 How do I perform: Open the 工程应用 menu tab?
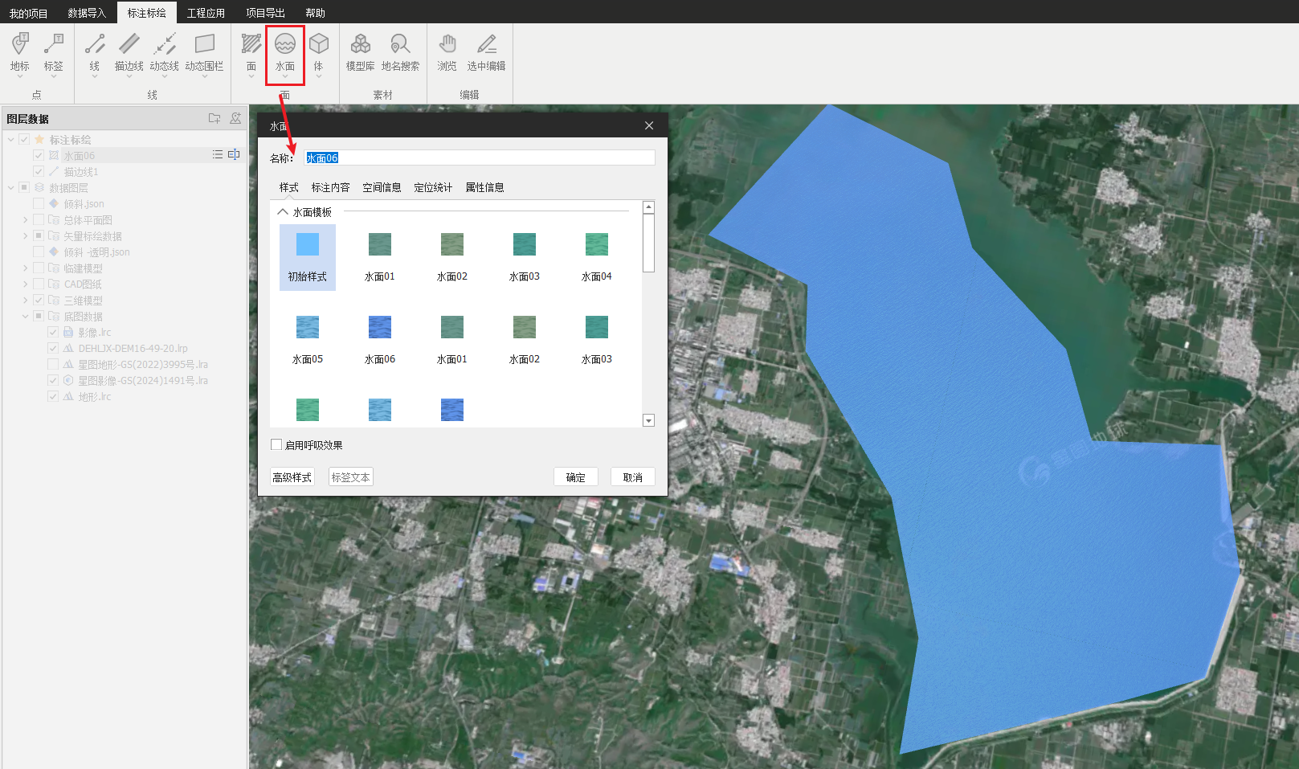tap(206, 13)
